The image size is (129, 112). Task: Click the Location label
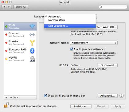click(x=39, y=17)
